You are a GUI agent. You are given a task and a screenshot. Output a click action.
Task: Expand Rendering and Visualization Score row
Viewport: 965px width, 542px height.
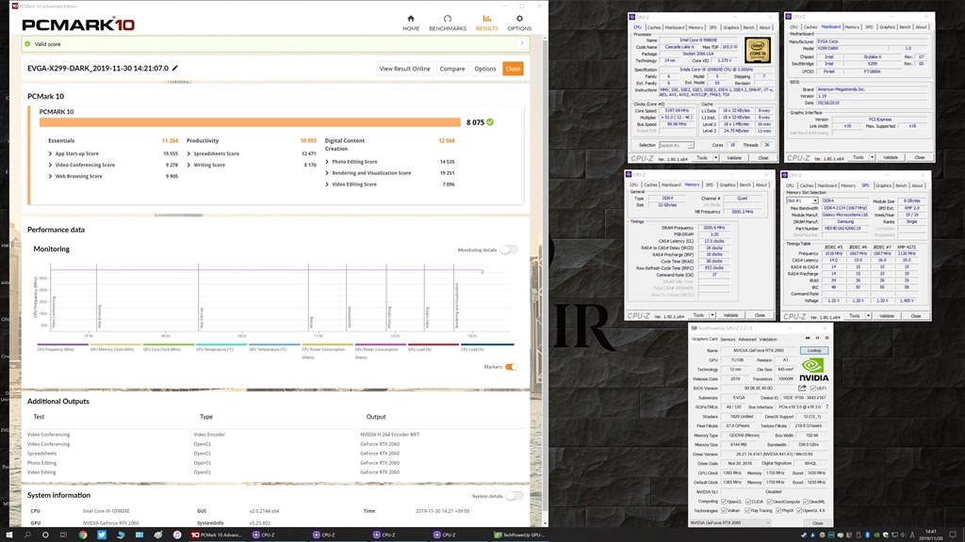point(327,173)
